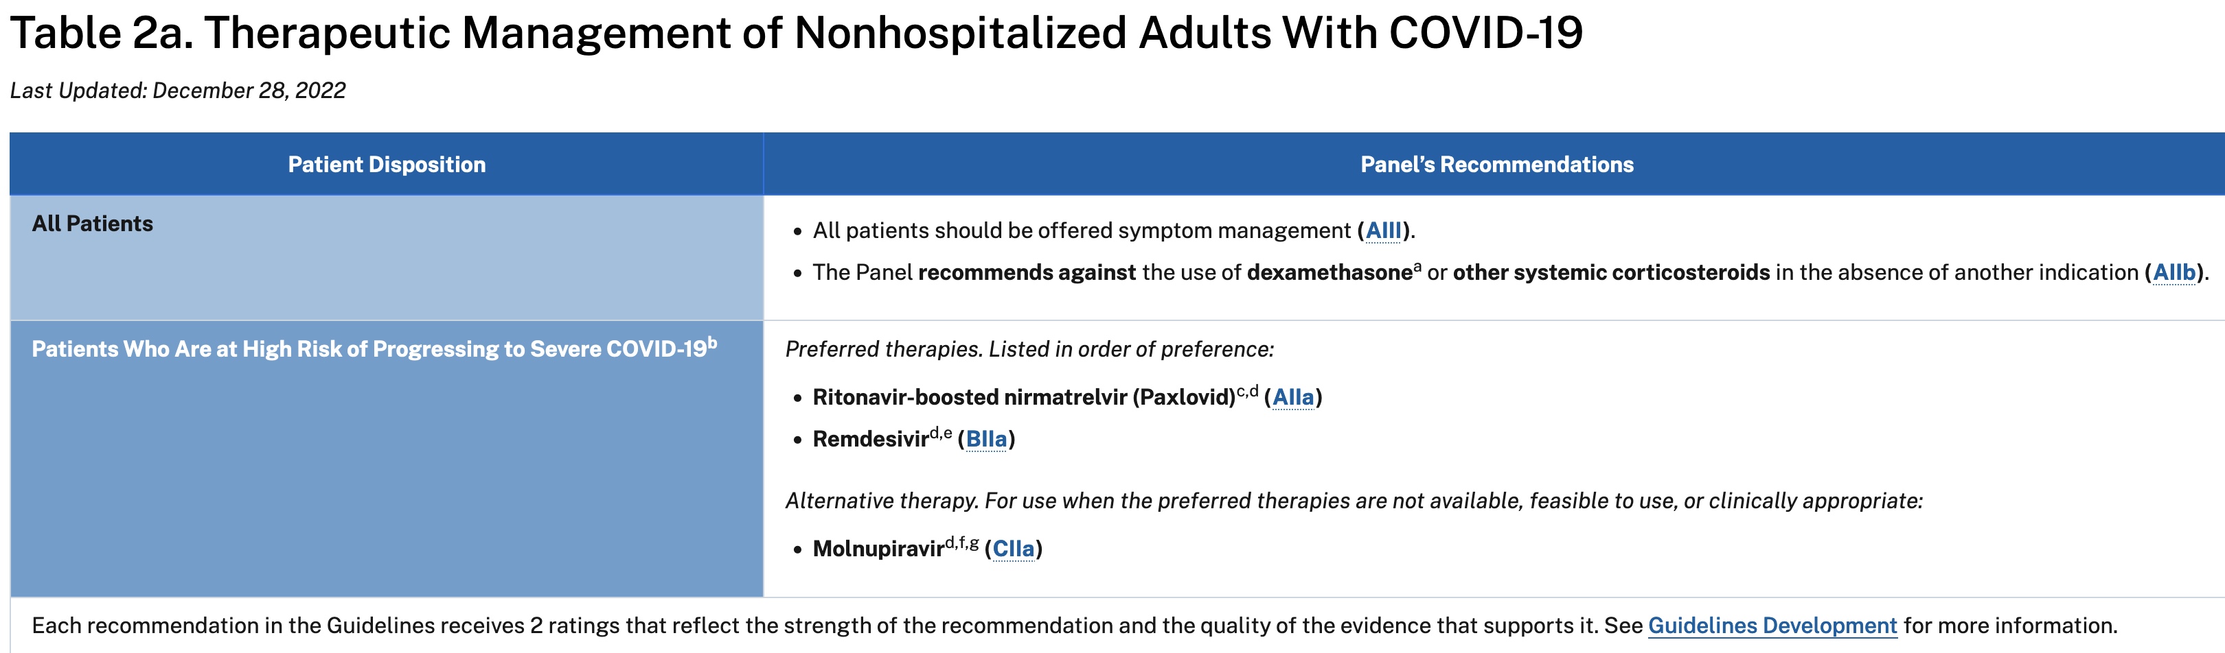The height and width of the screenshot is (653, 2225).
Task: Click the other systemic corticosteroids phrase
Action: (x=1611, y=272)
